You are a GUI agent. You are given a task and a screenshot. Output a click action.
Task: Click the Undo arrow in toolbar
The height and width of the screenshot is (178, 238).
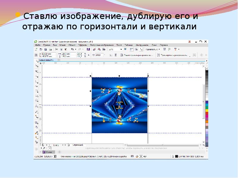tap(72, 49)
